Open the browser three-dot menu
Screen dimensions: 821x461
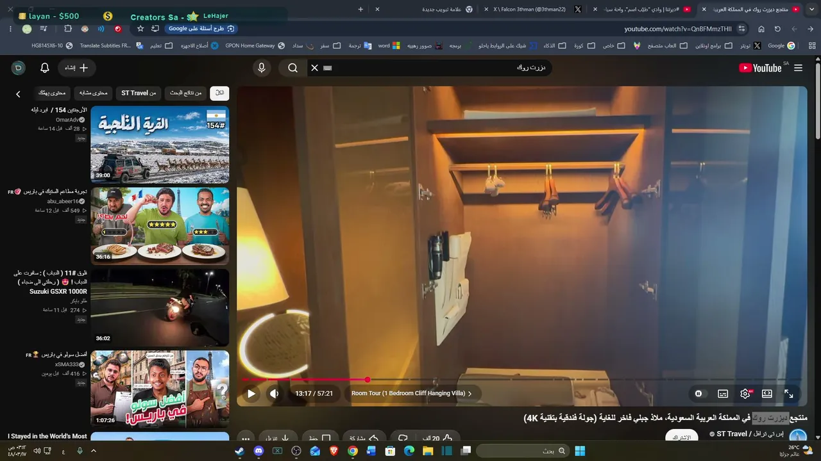coord(10,29)
